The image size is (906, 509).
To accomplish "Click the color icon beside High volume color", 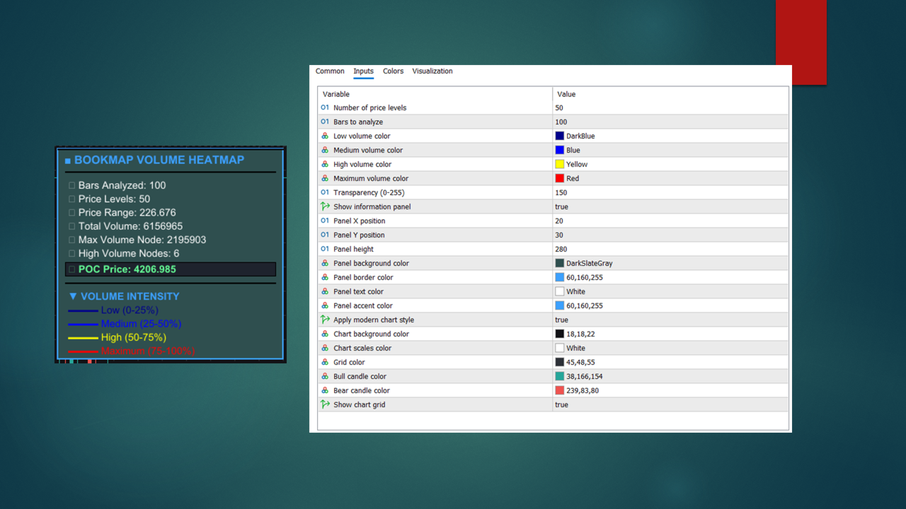I will [x=325, y=164].
